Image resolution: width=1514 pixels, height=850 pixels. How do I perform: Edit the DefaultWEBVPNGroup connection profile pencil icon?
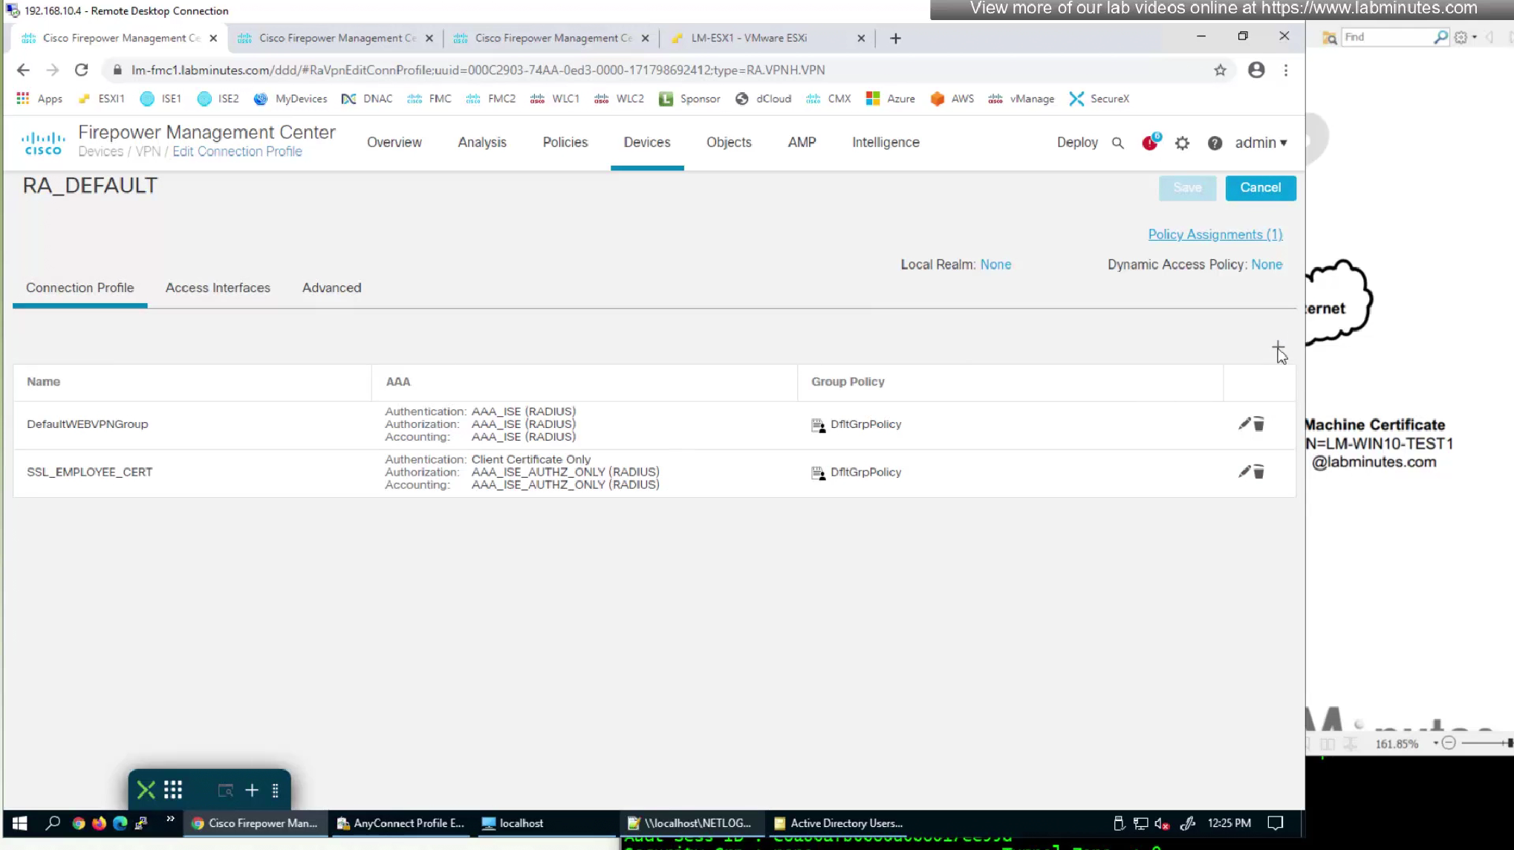pos(1244,424)
